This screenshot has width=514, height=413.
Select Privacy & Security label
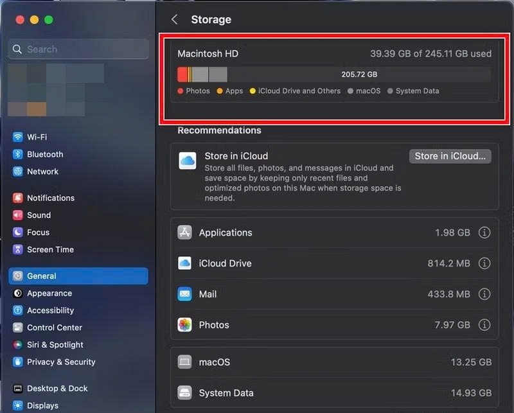(61, 362)
